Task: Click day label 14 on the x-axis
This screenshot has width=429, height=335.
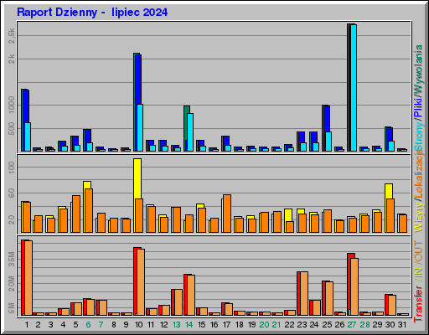Action: (189, 325)
